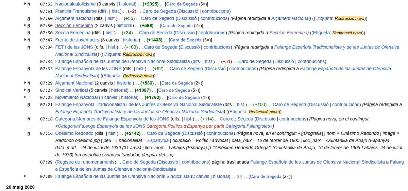
Task: Open Caro de Segeda user link on Plantilla:Franquisme row
Action: tap(159, 11)
